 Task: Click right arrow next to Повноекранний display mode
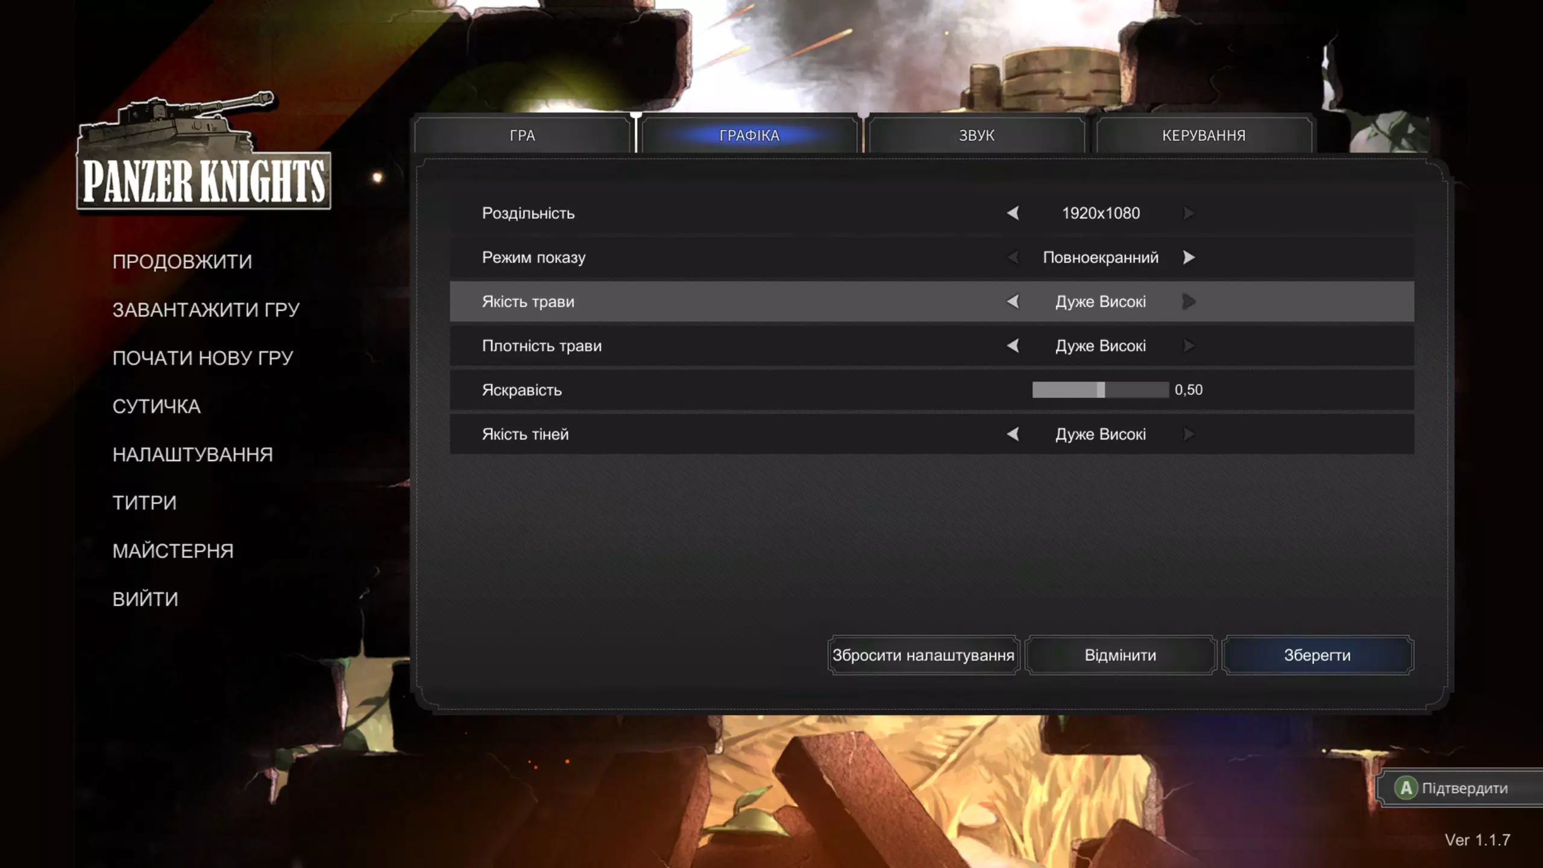1189,257
